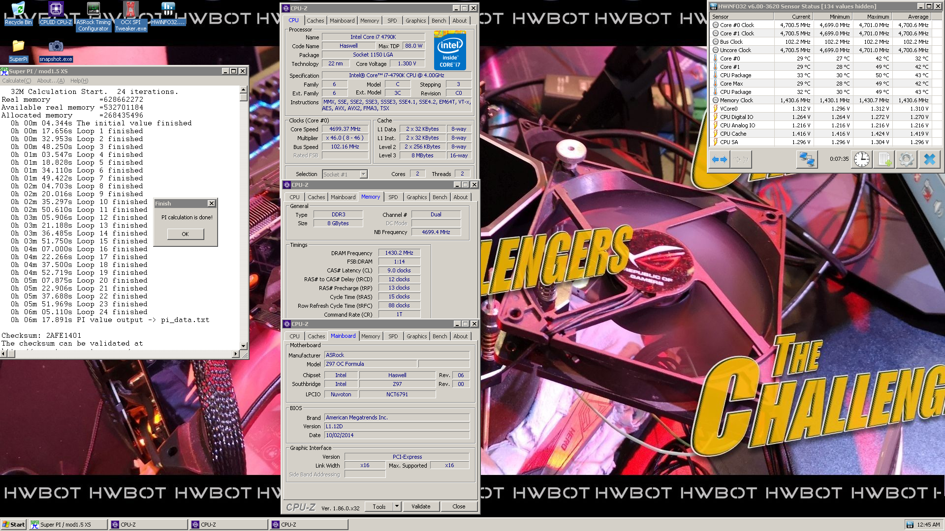Screen dimensions: 945x531
Task: Click Current column header in HWiNFO
Action: [x=793, y=17]
